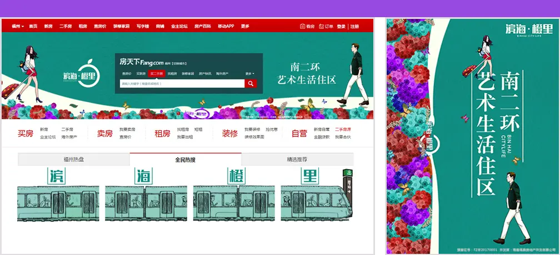Click 注册 register link
This screenshot has width=560, height=255.
(x=354, y=27)
